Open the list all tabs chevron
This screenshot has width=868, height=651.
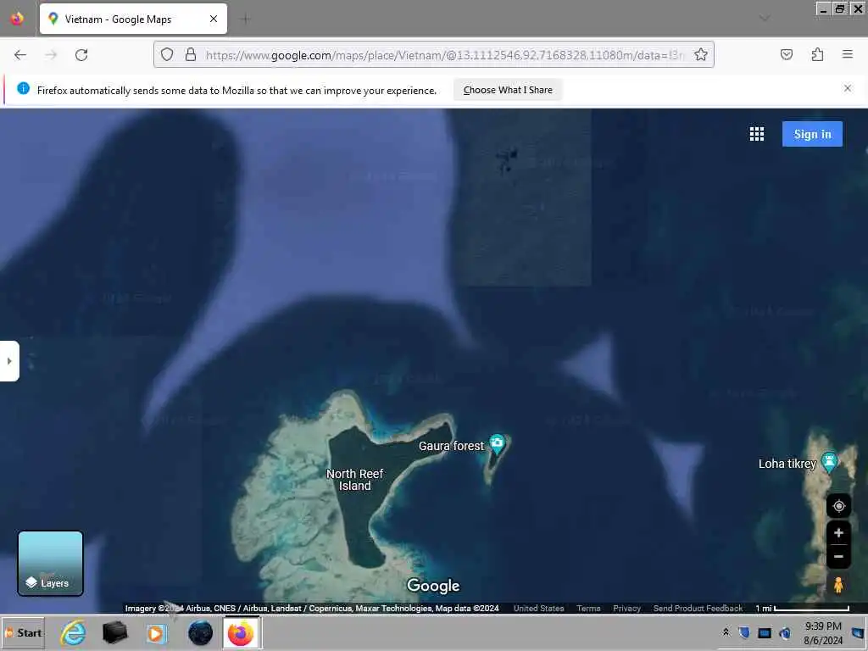pos(765,19)
